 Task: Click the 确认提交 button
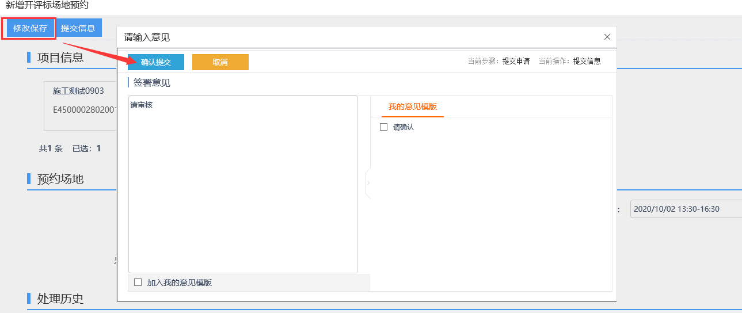tap(156, 62)
